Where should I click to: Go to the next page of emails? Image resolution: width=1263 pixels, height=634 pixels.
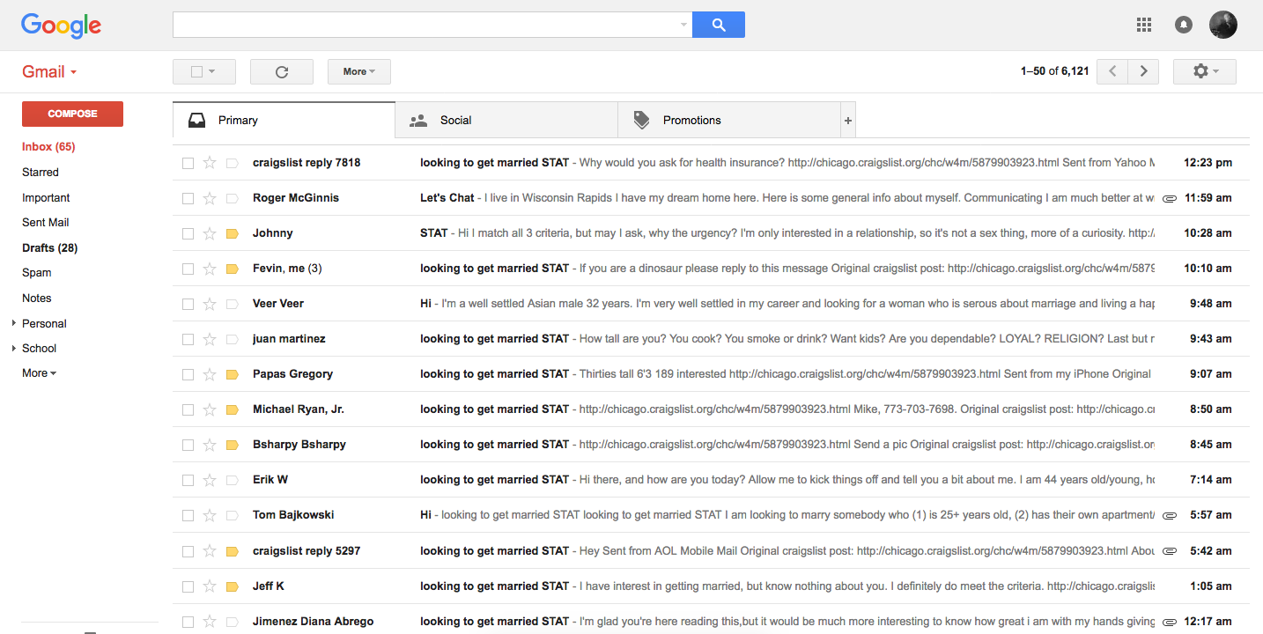coord(1143,72)
